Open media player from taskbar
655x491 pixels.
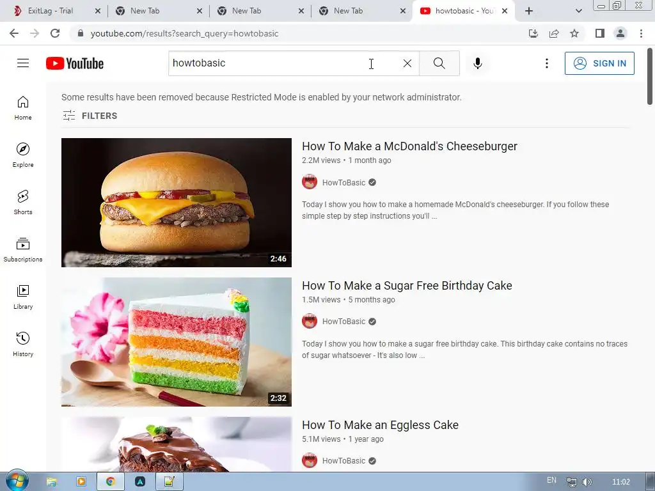[x=81, y=482]
